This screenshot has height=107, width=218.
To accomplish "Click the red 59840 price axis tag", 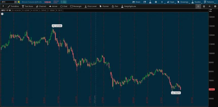I will coord(212,90).
